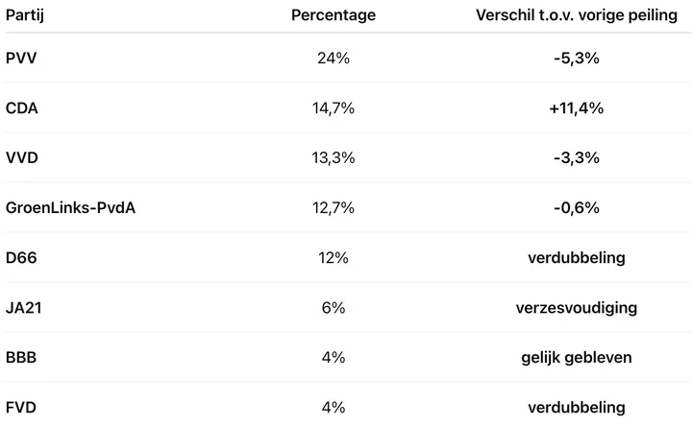The width and height of the screenshot is (692, 427).
Task: Click the -3,3% difference for VVD
Action: pyautogui.click(x=576, y=157)
